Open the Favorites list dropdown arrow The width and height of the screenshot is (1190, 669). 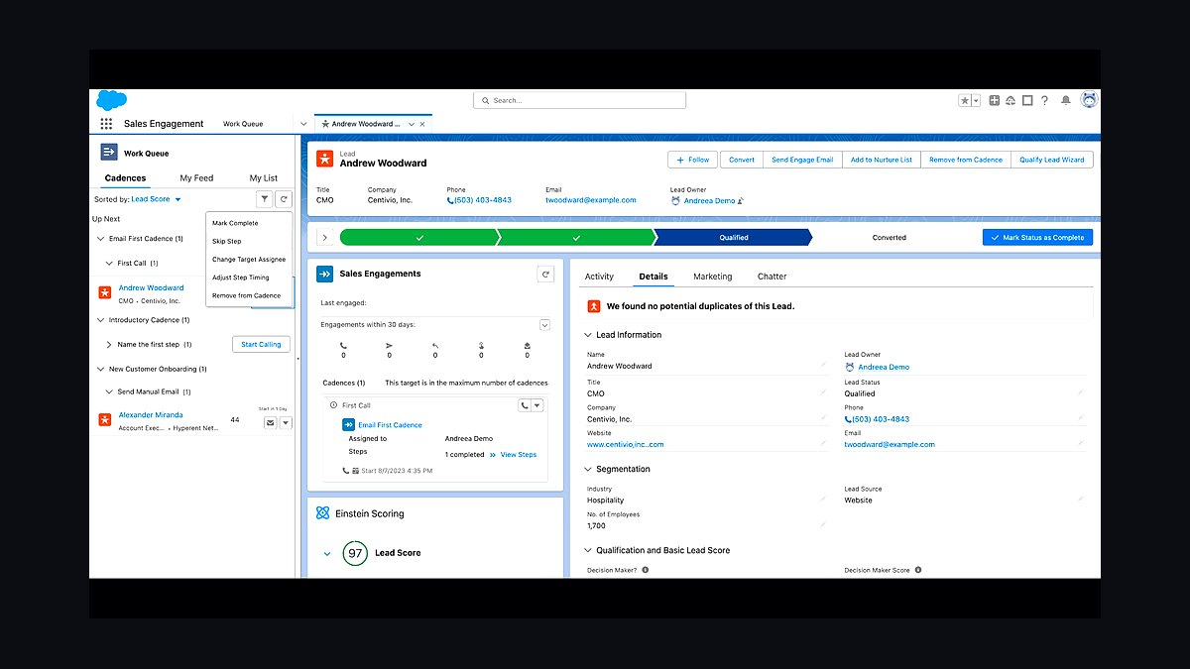tap(976, 100)
